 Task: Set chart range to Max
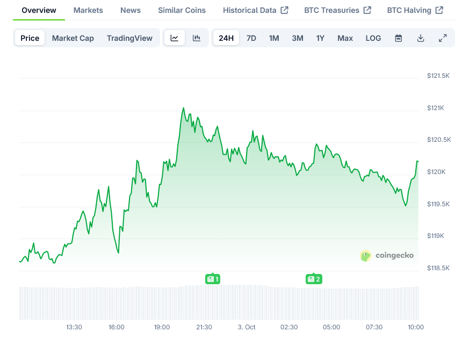(345, 38)
